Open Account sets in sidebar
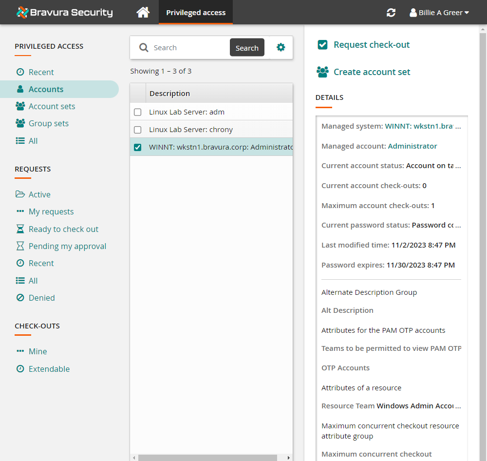Image resolution: width=487 pixels, height=461 pixels. [52, 106]
